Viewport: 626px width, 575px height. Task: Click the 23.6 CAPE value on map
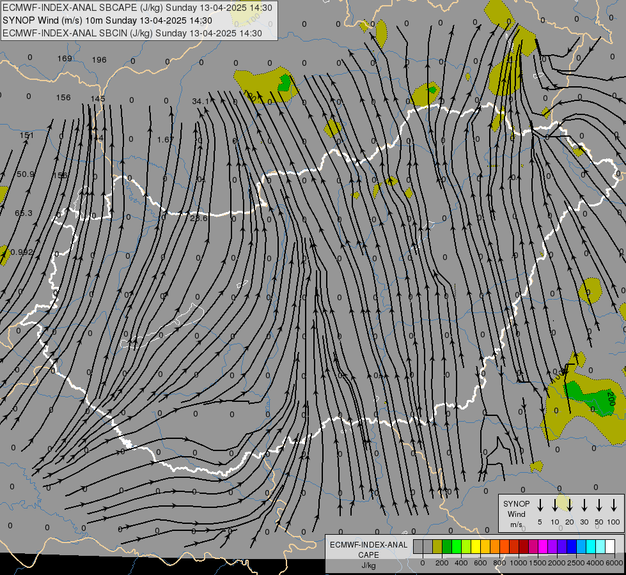tap(199, 218)
